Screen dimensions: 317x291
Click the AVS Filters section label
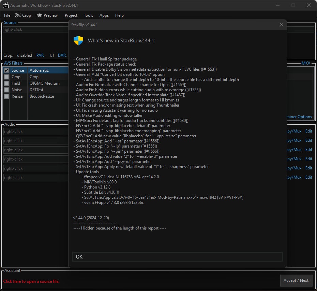pyautogui.click(x=13, y=63)
